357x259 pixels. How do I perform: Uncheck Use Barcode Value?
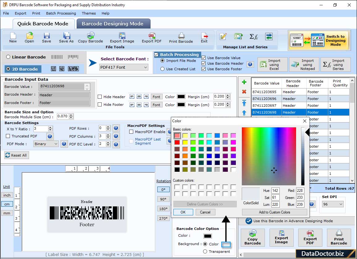(204, 58)
